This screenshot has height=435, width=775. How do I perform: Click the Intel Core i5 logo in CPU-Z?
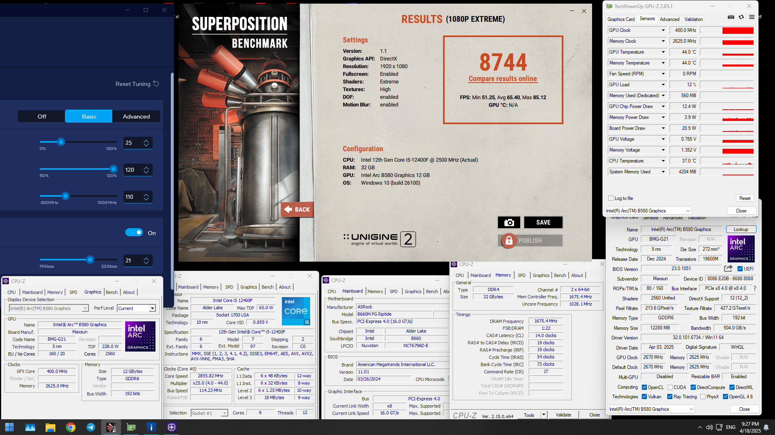tap(296, 311)
